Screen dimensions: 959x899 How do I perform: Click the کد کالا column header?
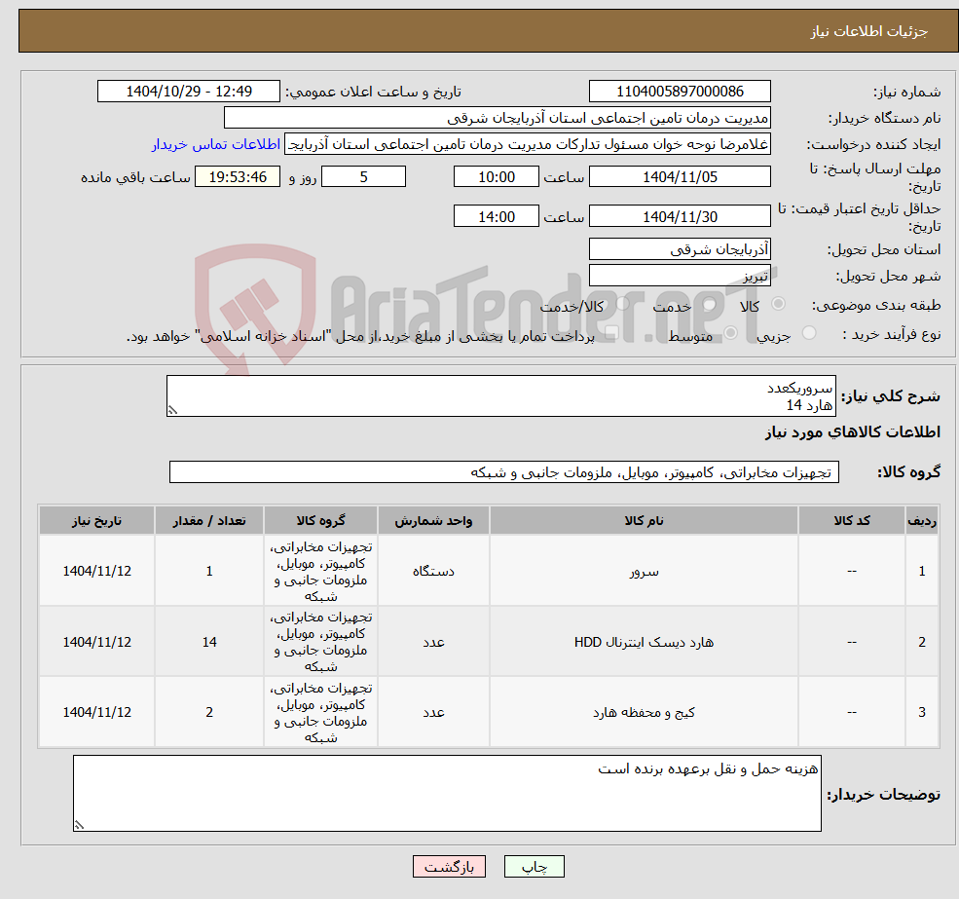tap(852, 521)
